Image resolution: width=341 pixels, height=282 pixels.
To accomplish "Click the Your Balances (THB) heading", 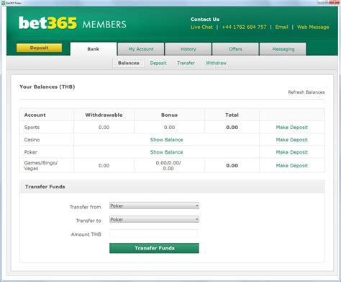I will tap(47, 87).
